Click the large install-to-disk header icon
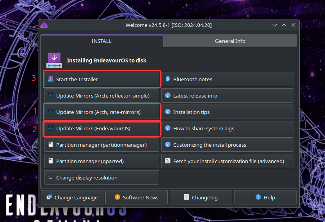This screenshot has height=222, width=325. 54,60
